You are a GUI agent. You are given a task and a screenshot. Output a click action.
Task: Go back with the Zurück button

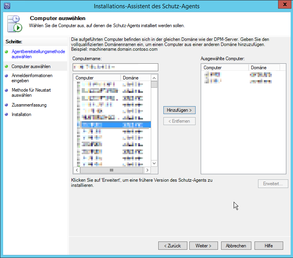tap(172, 245)
